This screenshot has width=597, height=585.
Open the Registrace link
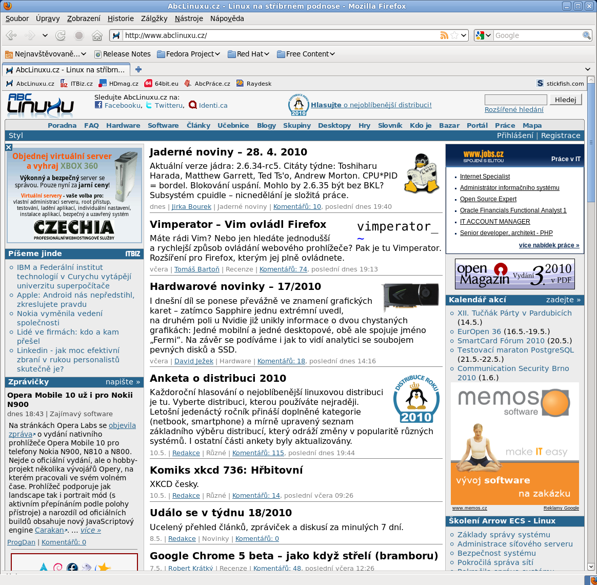561,135
